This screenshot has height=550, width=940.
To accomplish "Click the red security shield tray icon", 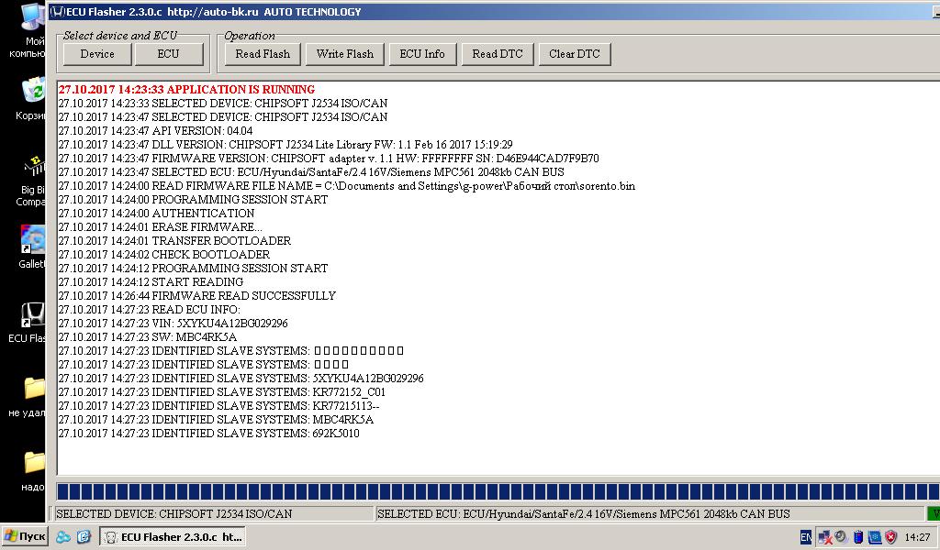I will (x=891, y=537).
